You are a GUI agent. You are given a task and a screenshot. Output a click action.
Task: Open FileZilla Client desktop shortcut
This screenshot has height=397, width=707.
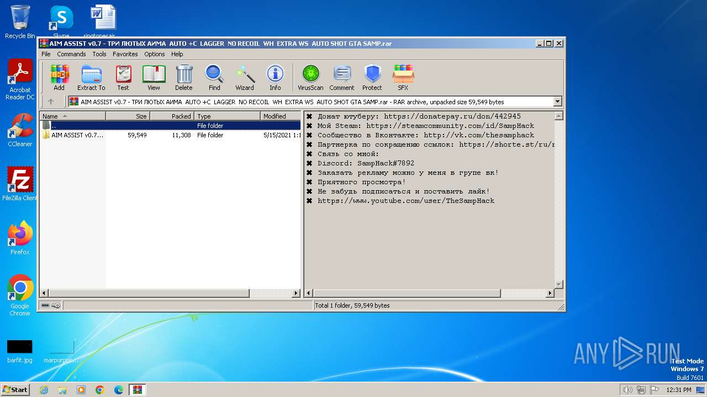pyautogui.click(x=20, y=184)
